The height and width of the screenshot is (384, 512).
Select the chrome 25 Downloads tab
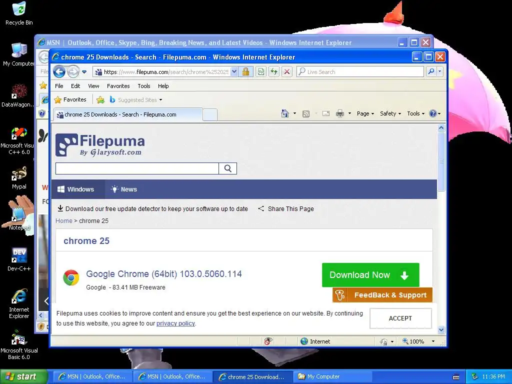(128, 114)
